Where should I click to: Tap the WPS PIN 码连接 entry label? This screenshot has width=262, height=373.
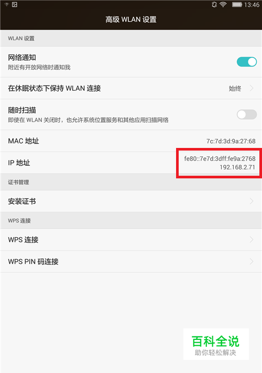click(33, 261)
